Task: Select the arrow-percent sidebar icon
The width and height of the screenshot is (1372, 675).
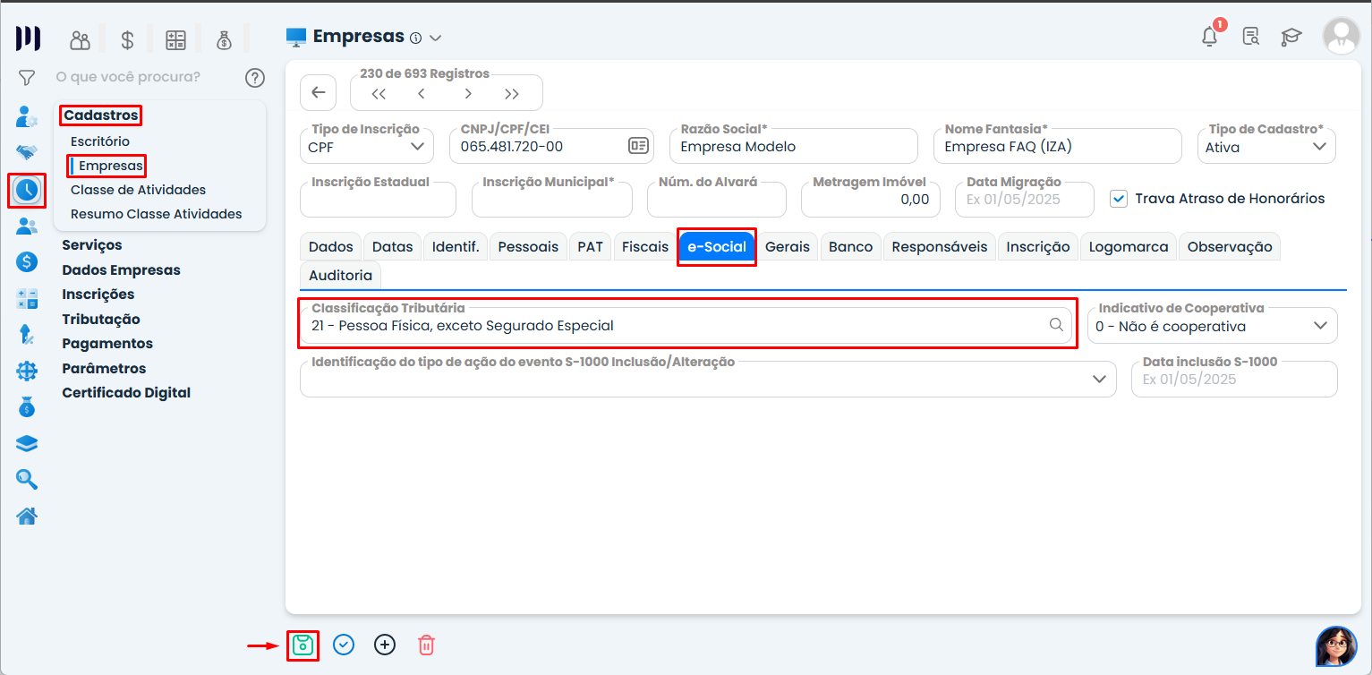Action: pyautogui.click(x=27, y=335)
